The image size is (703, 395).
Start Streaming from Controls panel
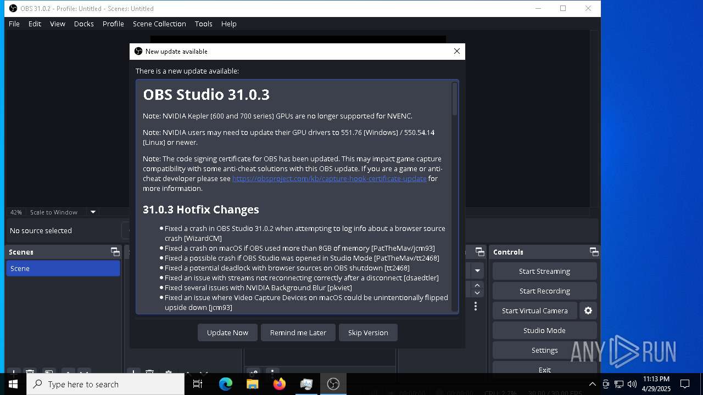(x=544, y=271)
